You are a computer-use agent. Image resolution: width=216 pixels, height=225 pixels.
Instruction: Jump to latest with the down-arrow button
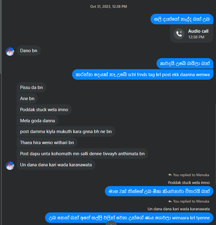tap(111, 223)
